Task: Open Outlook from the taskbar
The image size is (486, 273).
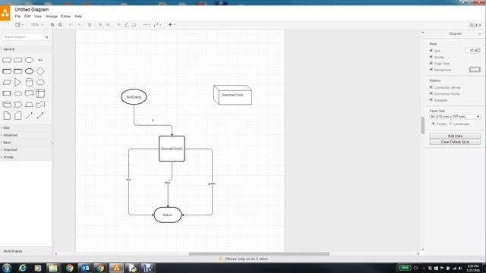Action: pyautogui.click(x=84, y=268)
